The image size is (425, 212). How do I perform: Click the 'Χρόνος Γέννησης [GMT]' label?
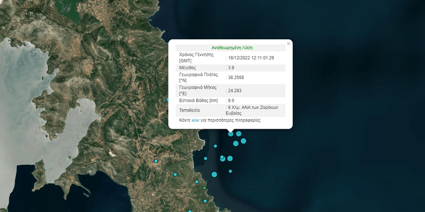point(196,57)
